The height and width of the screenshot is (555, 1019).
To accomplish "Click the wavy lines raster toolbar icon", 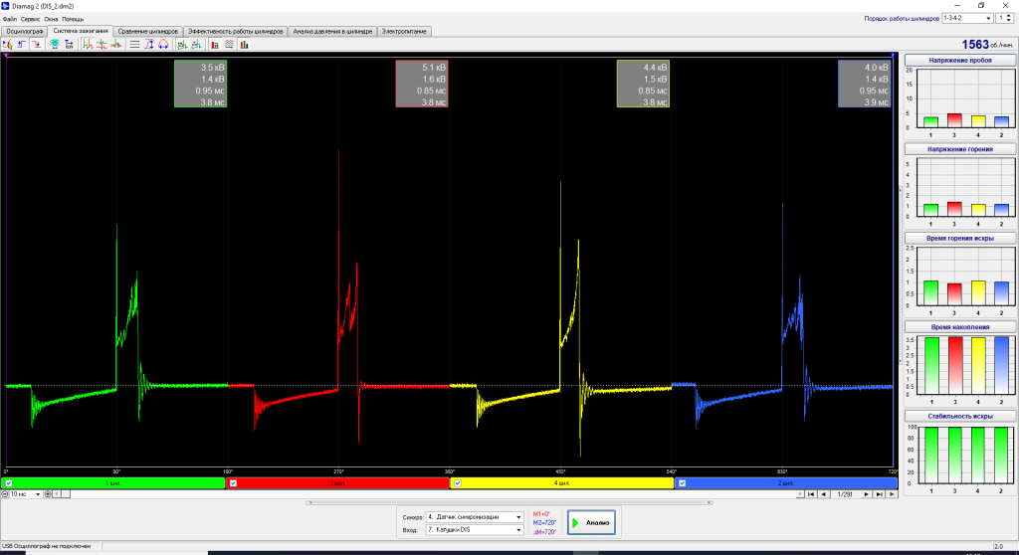I will click(230, 44).
